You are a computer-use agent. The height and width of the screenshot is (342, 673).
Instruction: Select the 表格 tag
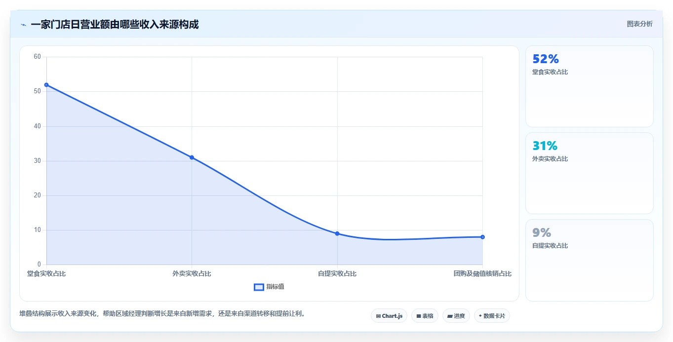coord(425,316)
